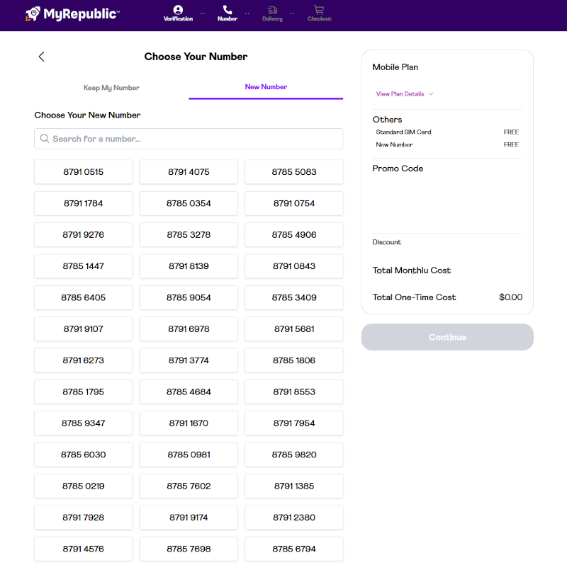Screen dimensions: 567x565
Task: Select number 8791 3774
Action: 189,360
